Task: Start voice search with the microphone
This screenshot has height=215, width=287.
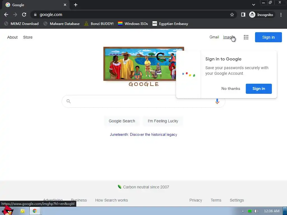Action: (217, 101)
